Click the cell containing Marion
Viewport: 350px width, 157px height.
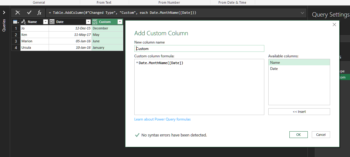tap(35, 41)
